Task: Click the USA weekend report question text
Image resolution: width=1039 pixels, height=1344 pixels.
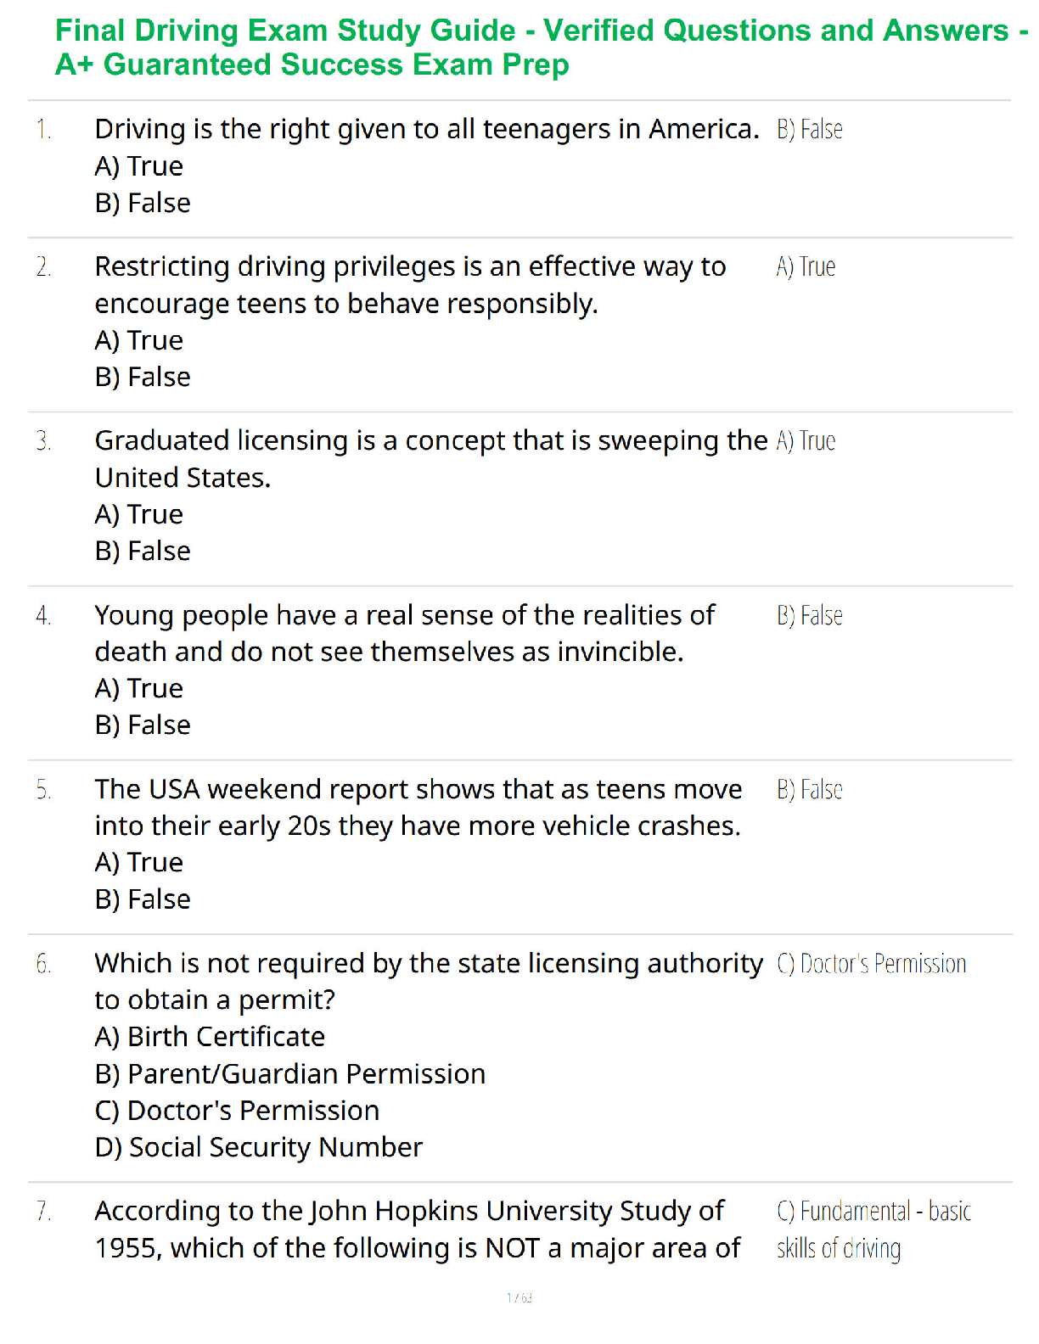Action: point(418,807)
